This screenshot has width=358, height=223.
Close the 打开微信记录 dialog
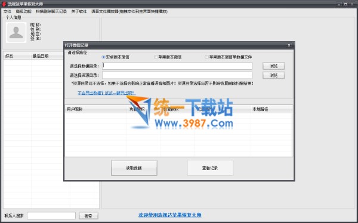click(x=289, y=45)
